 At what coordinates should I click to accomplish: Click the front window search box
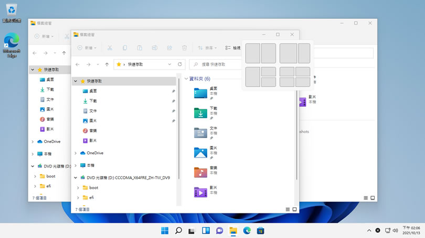click(216, 64)
